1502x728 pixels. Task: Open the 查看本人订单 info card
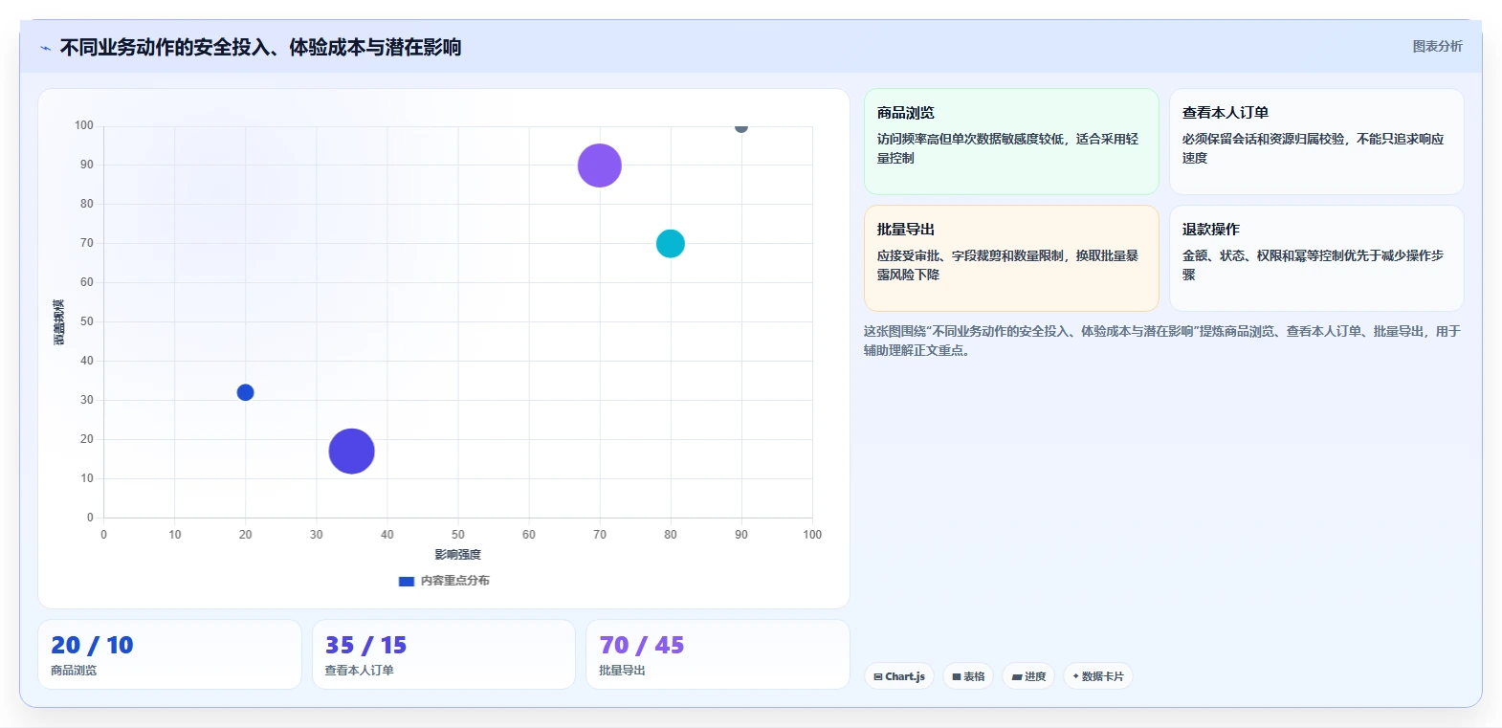(1316, 142)
